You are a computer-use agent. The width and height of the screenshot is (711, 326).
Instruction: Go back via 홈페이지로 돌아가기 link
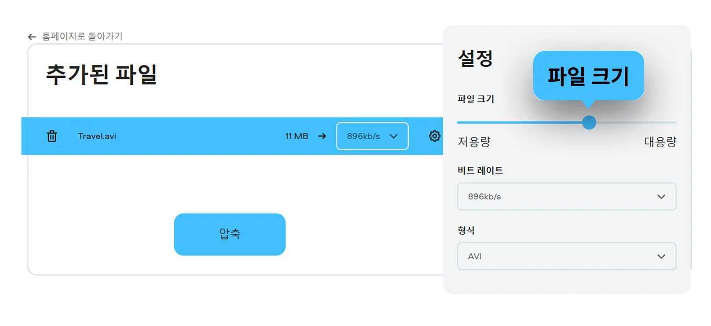pos(82,36)
